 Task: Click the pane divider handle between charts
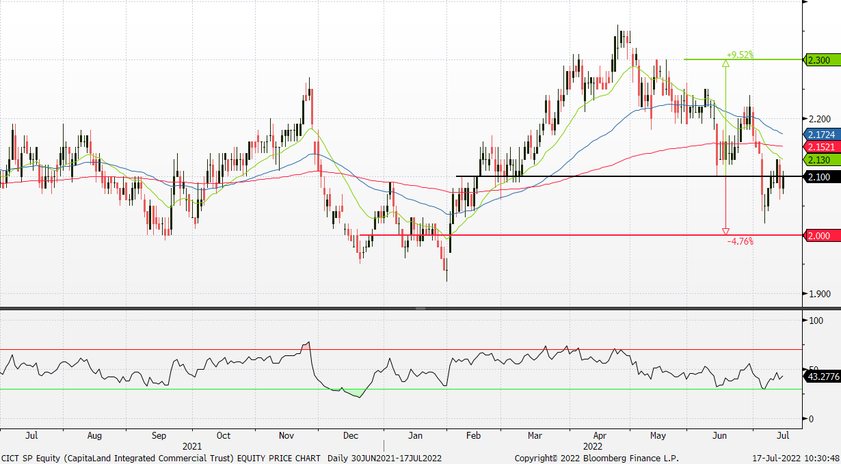click(420, 309)
